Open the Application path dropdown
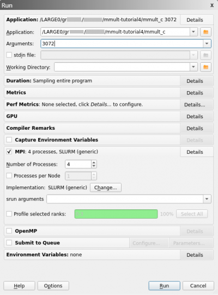 [193, 32]
